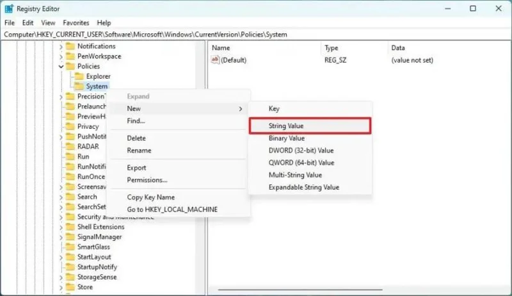
Task: Click the Store folder icon
Action: click(70, 287)
